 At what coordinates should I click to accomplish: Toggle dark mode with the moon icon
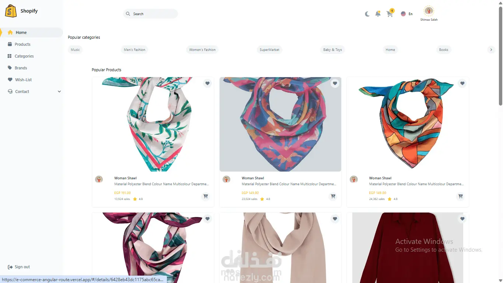pyautogui.click(x=367, y=14)
